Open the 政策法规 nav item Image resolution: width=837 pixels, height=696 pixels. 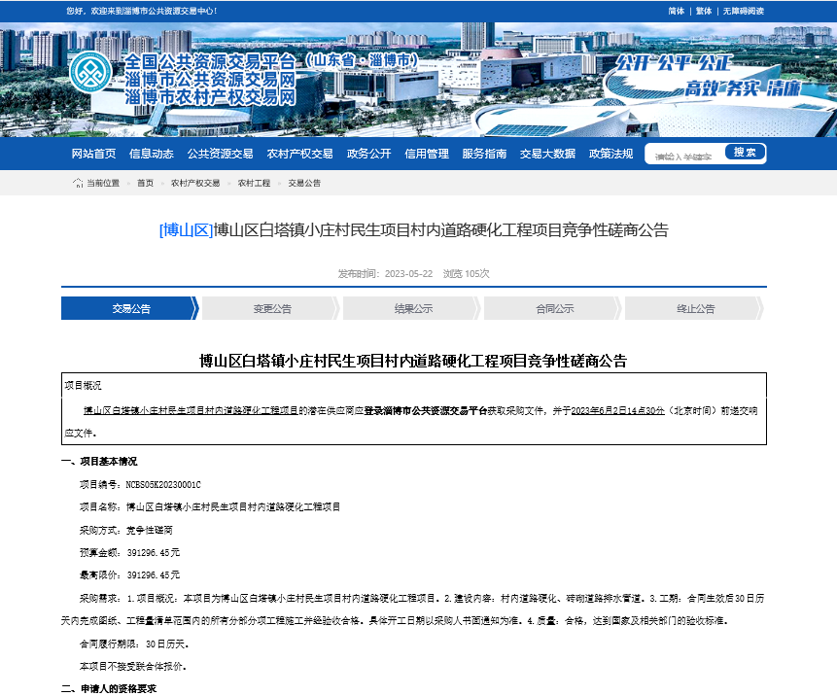(610, 154)
